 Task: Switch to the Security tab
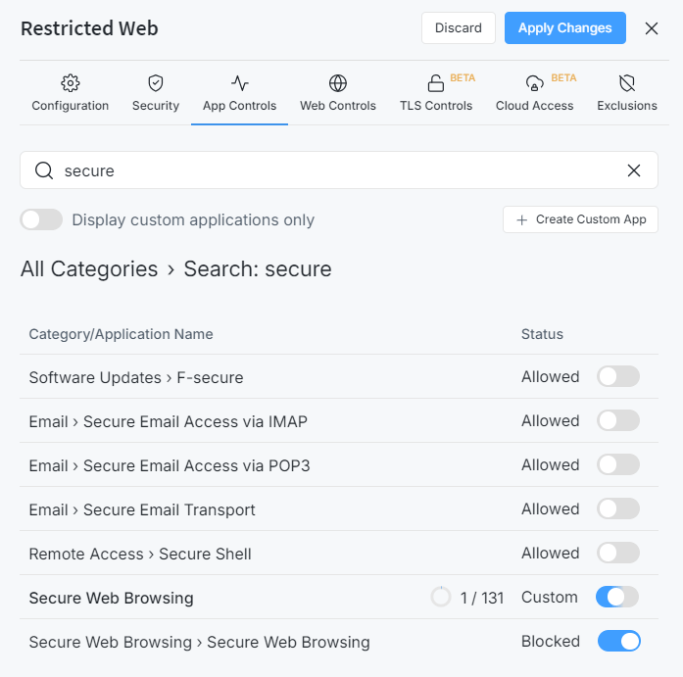(156, 93)
